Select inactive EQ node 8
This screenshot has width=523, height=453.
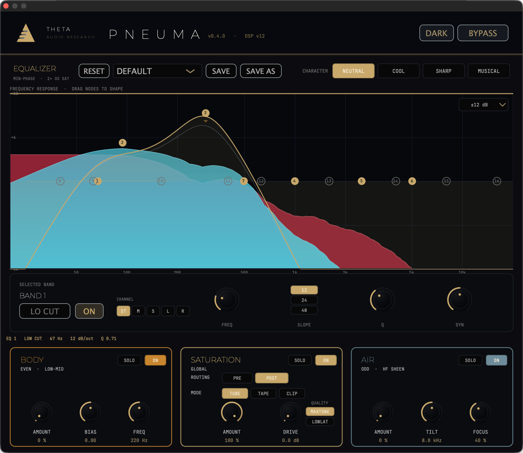click(60, 181)
